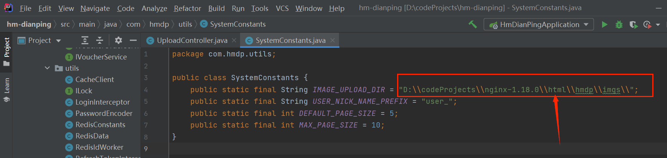
Task: Open the Run menu
Action: pyautogui.click(x=238, y=8)
